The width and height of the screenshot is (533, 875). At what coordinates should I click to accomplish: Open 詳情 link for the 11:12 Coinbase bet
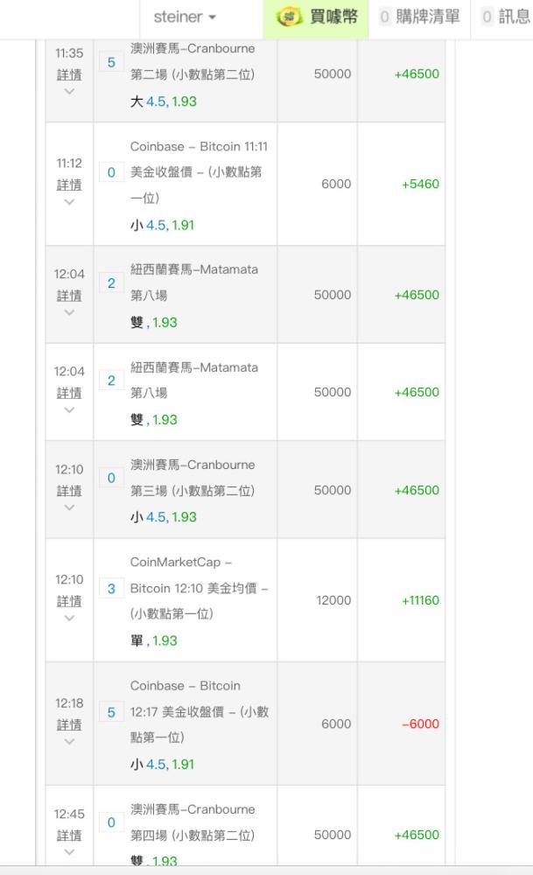(x=69, y=185)
